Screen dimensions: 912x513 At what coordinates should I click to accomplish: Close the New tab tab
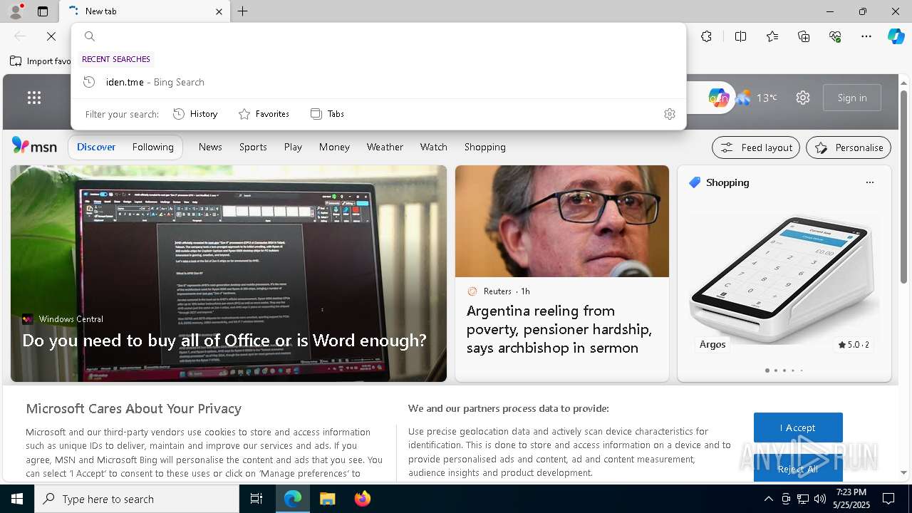tap(219, 11)
